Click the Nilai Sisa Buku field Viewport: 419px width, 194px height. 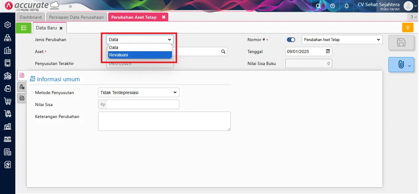[309, 63]
